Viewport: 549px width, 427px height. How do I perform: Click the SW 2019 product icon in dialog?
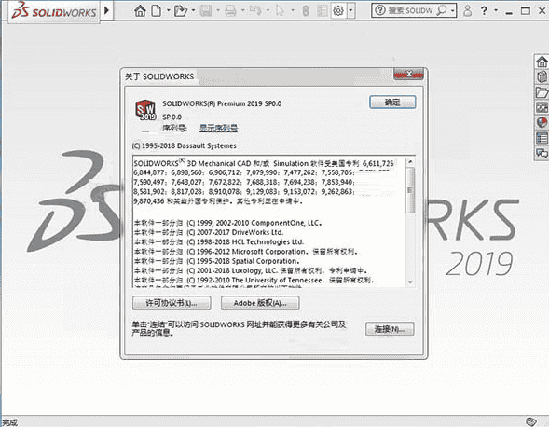point(145,110)
